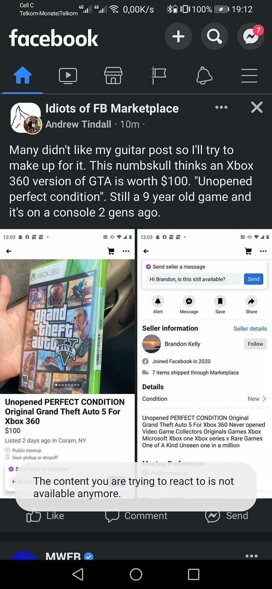This screenshot has width=272, height=589.
Task: Open the GTA game listing screenshot
Action: pos(68,364)
